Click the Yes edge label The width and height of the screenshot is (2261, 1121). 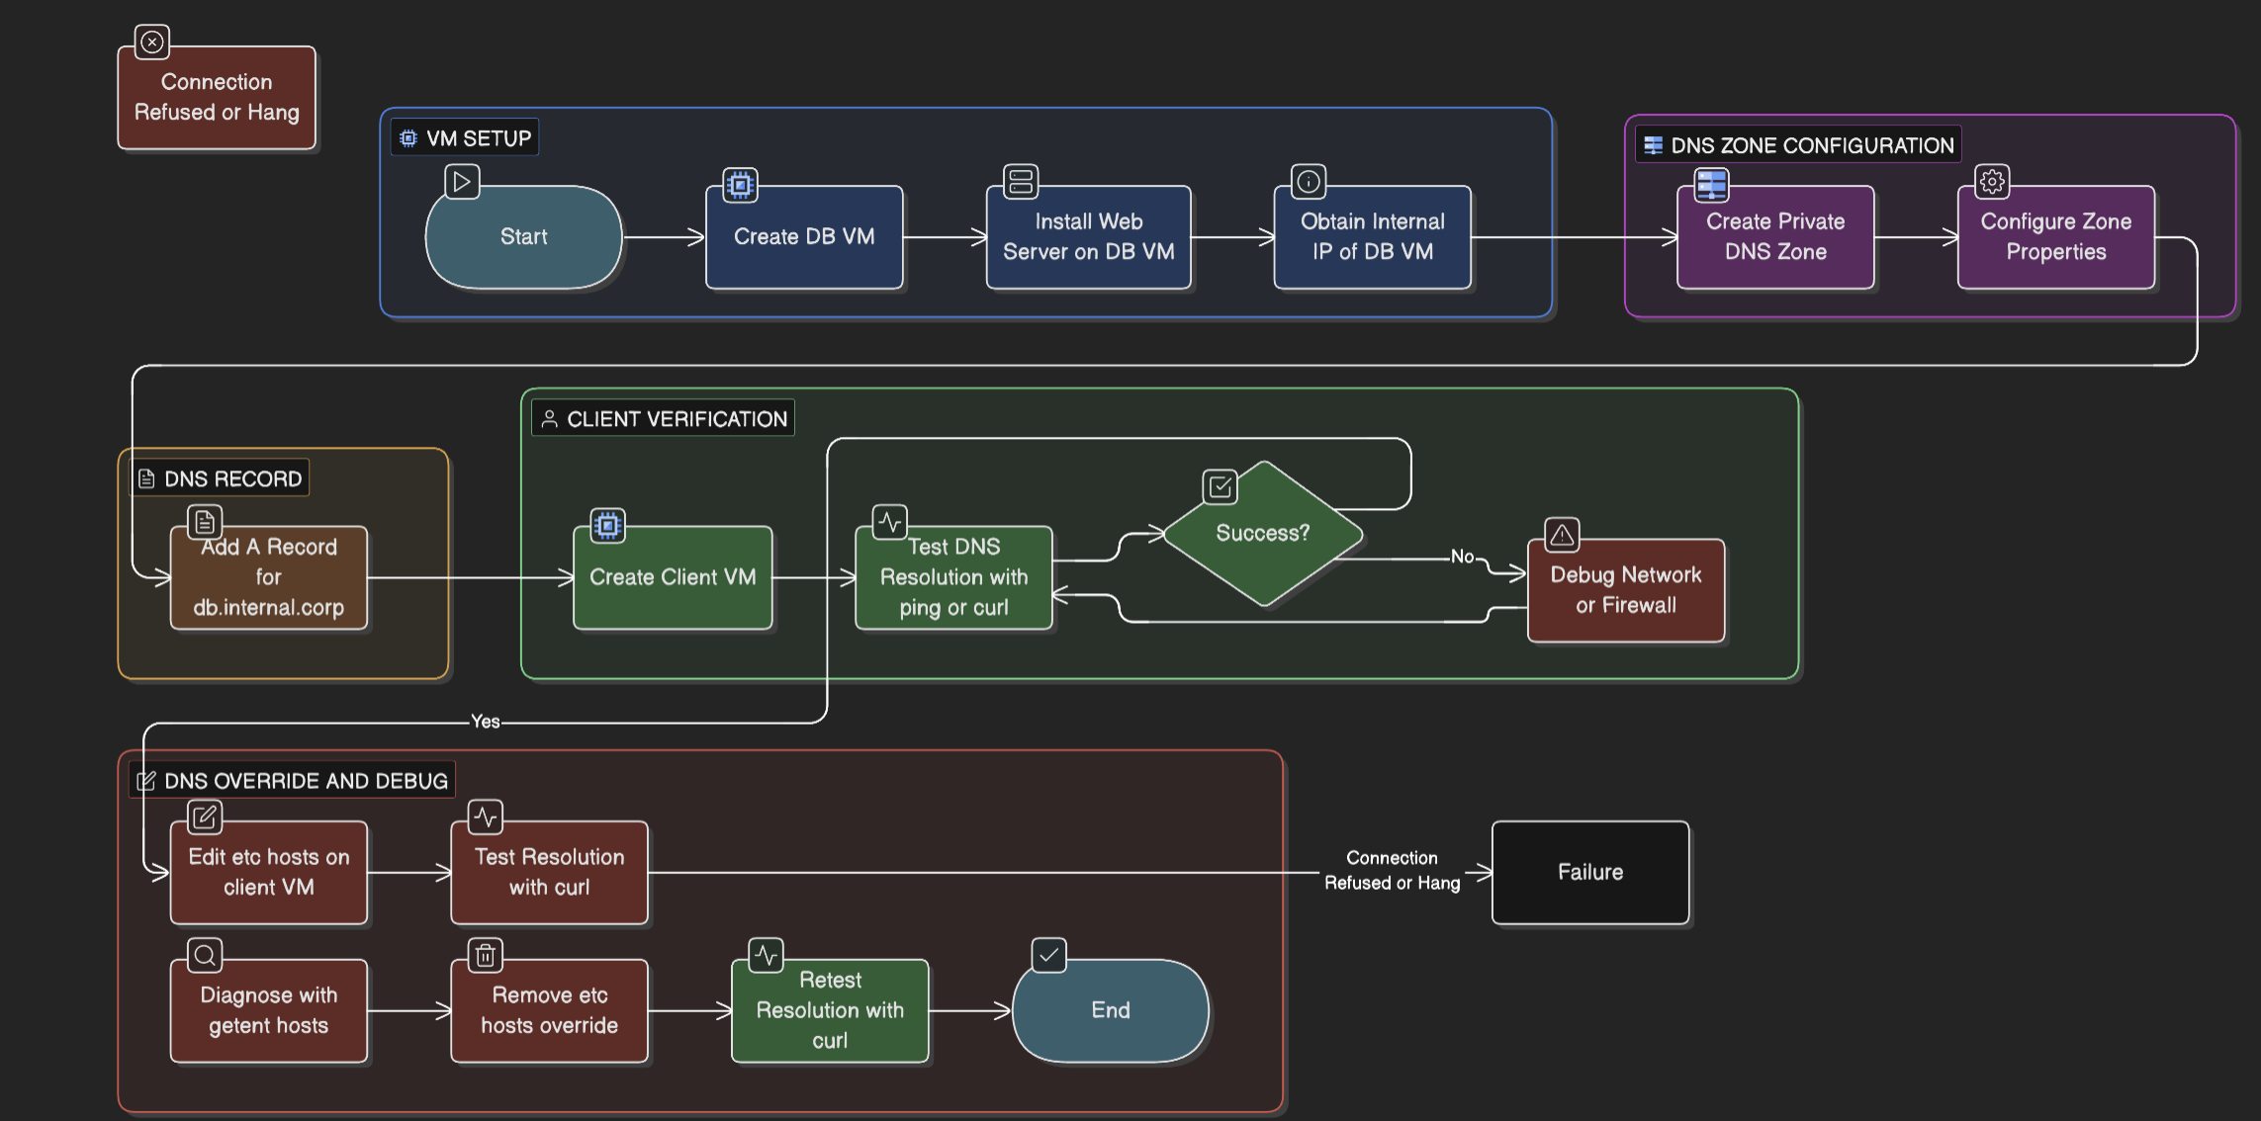[485, 722]
